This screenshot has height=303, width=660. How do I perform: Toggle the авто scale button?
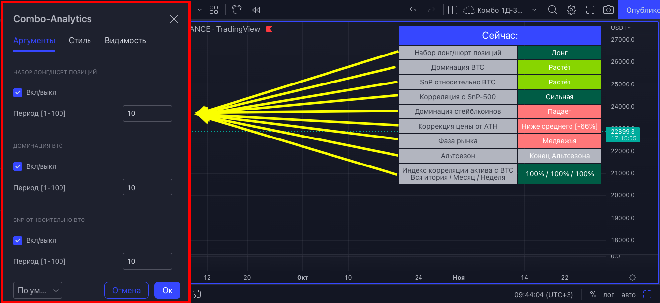tap(628, 295)
